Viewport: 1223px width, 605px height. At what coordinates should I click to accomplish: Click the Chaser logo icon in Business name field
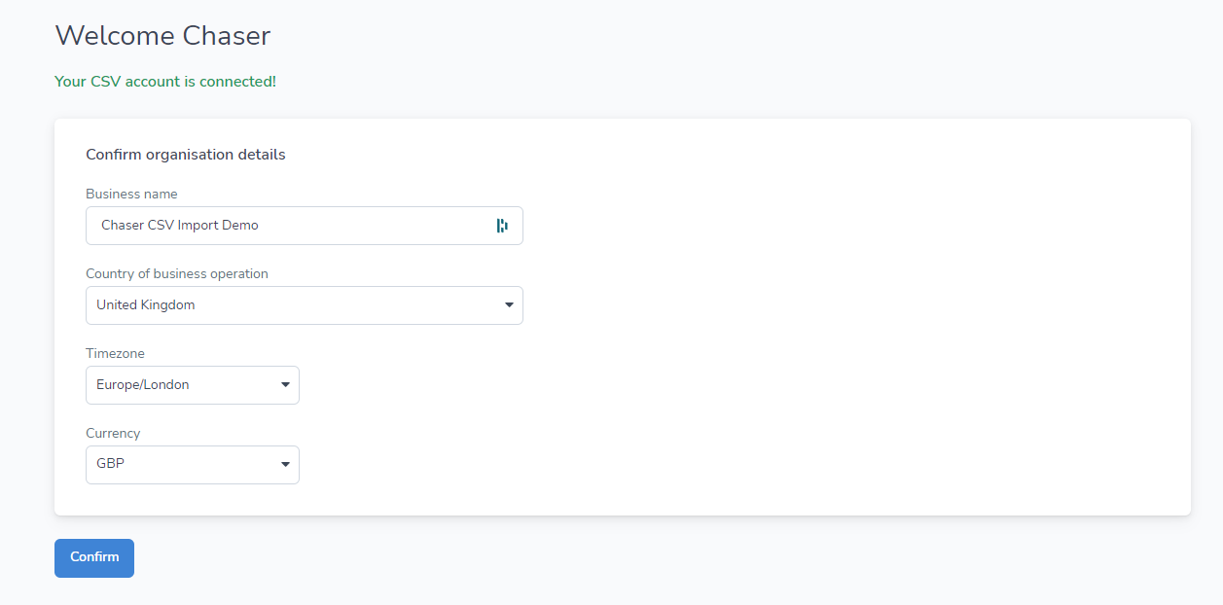[x=502, y=225]
